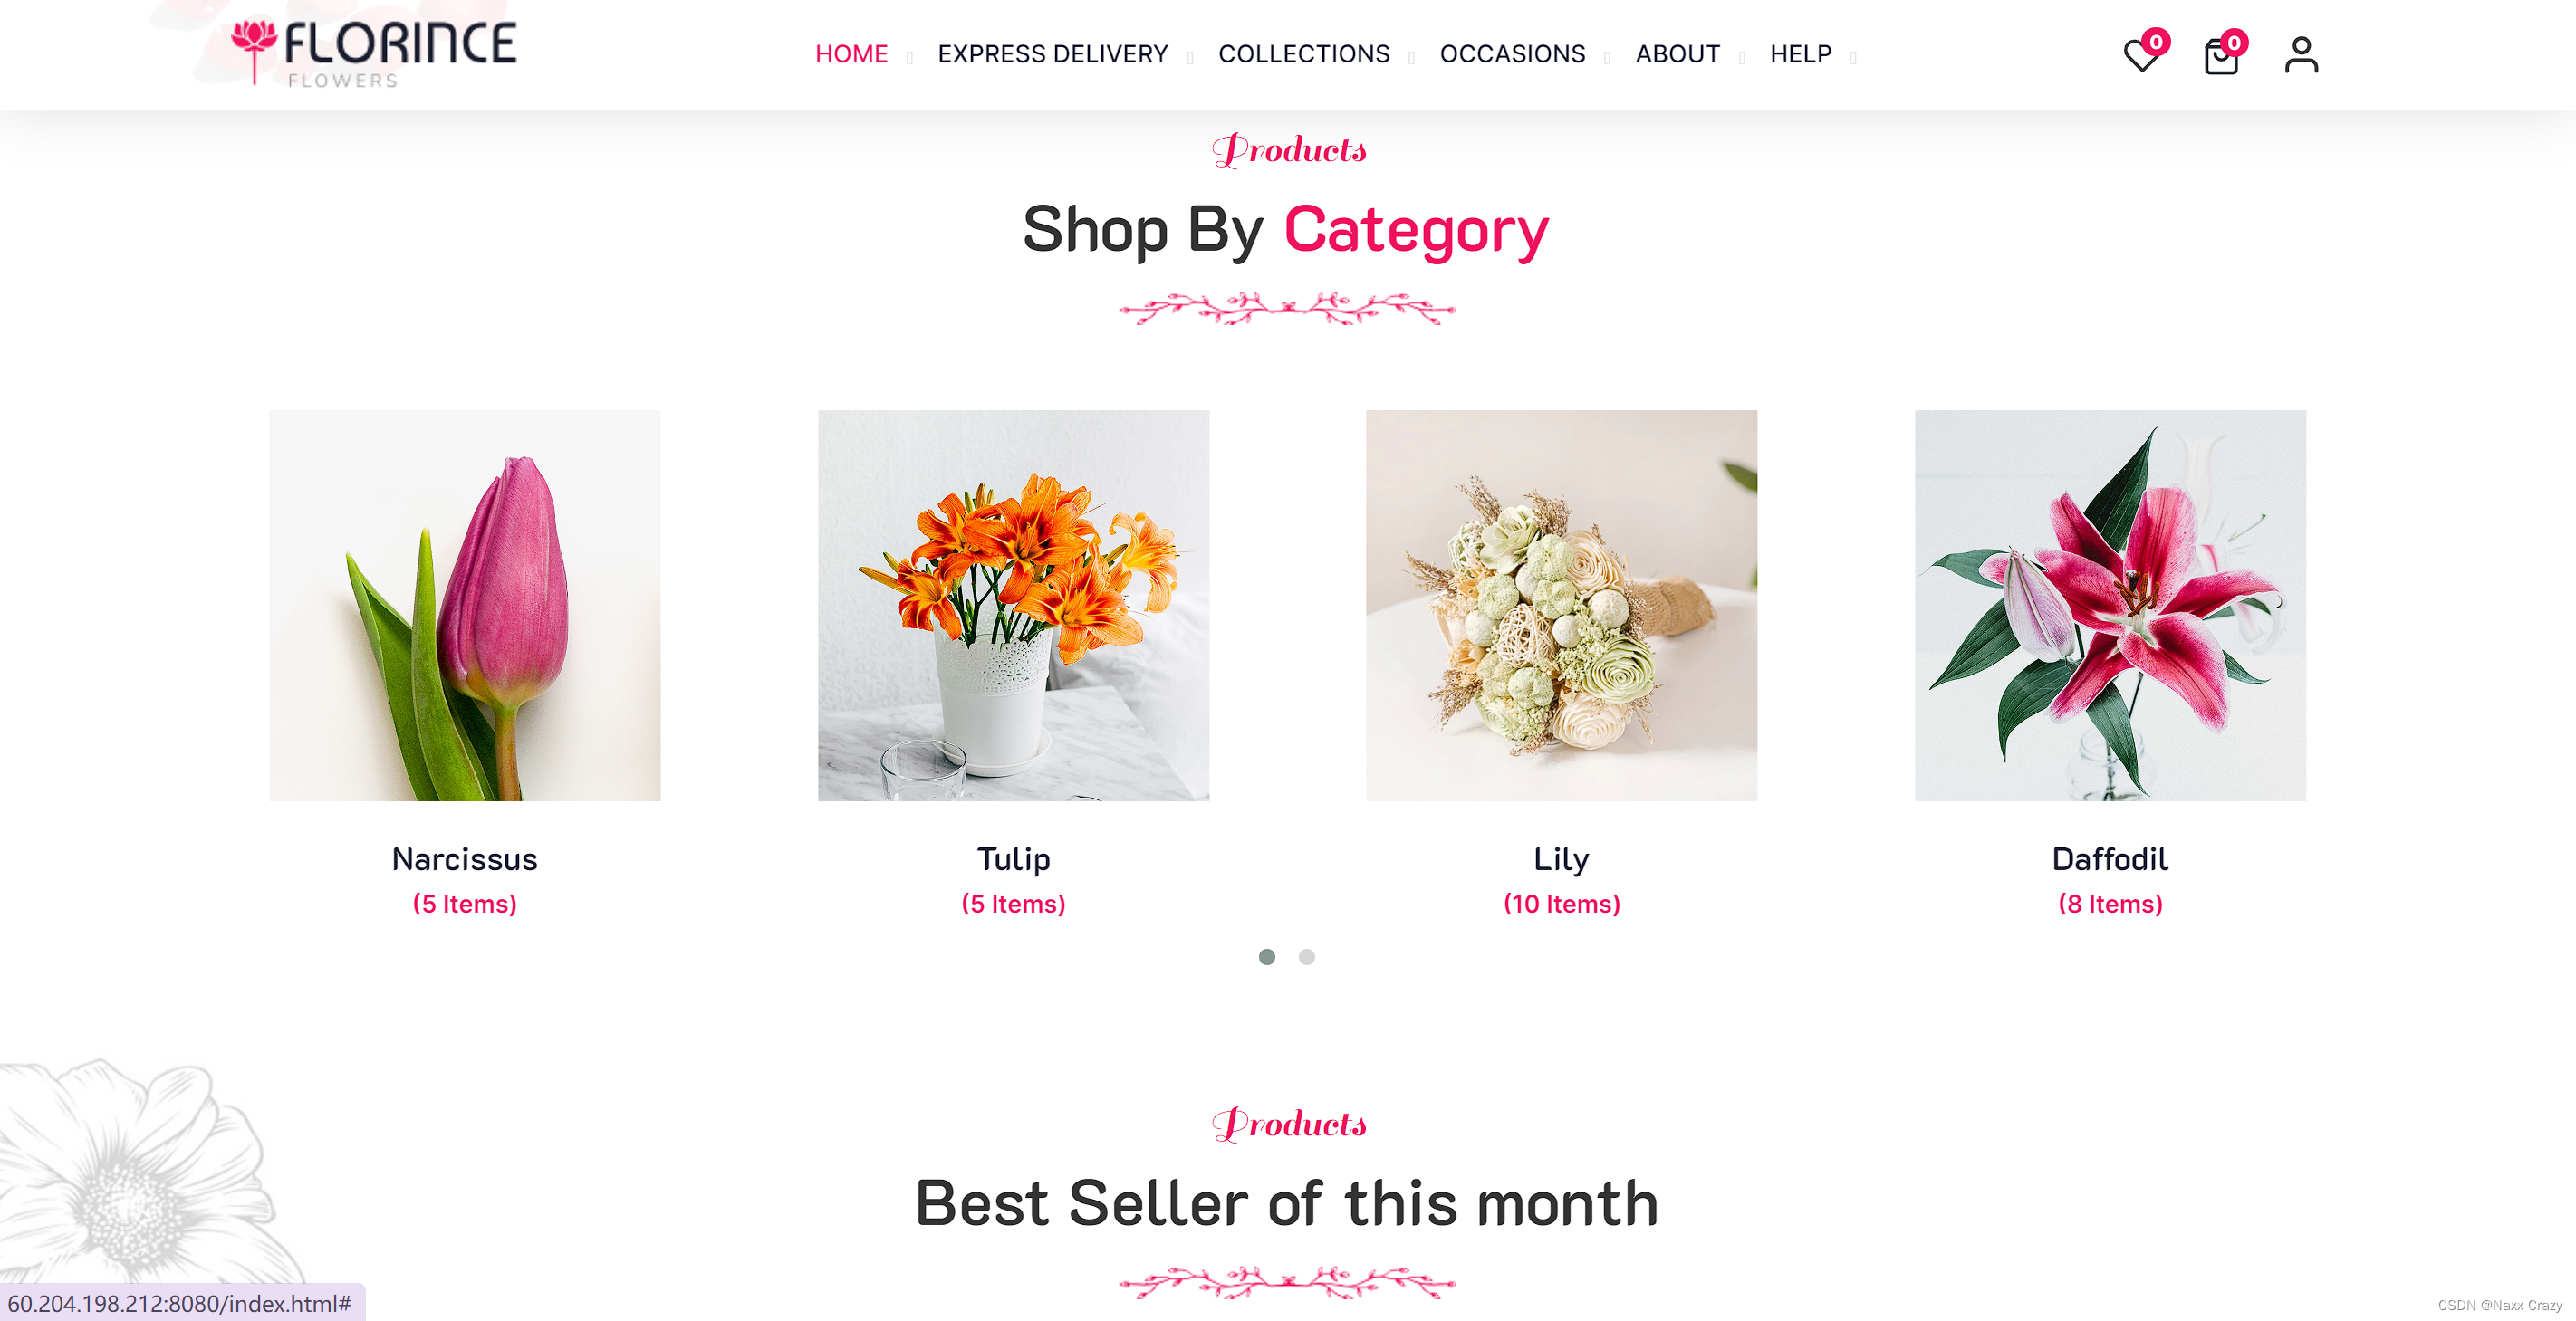
Task: Select the first carousel pagination dot
Action: 1267,956
